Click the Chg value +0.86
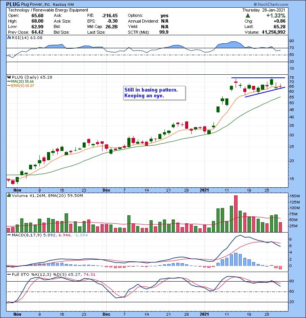Viewport: 306px width, 318px height. click(x=280, y=21)
